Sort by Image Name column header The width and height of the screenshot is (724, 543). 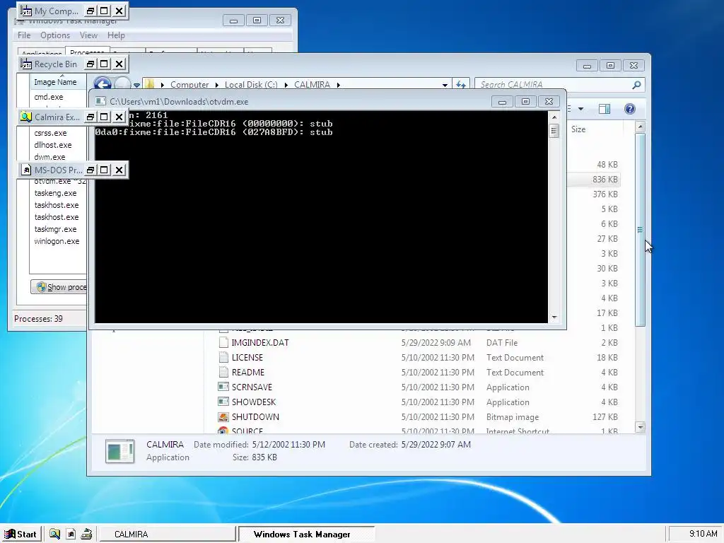[x=58, y=82]
